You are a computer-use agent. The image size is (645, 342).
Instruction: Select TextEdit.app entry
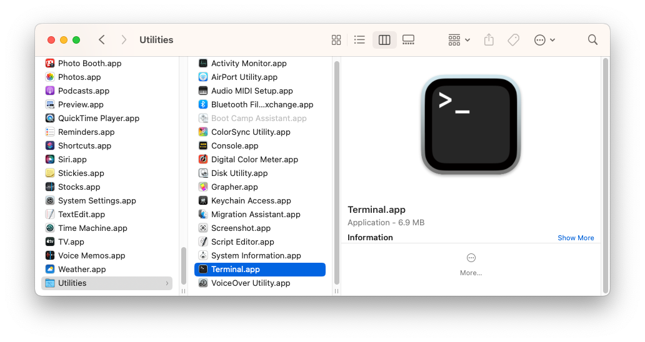coord(81,214)
